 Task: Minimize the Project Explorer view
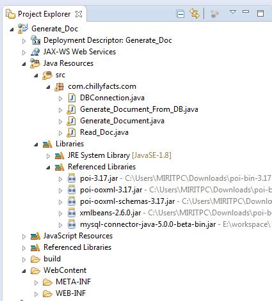[246, 12]
